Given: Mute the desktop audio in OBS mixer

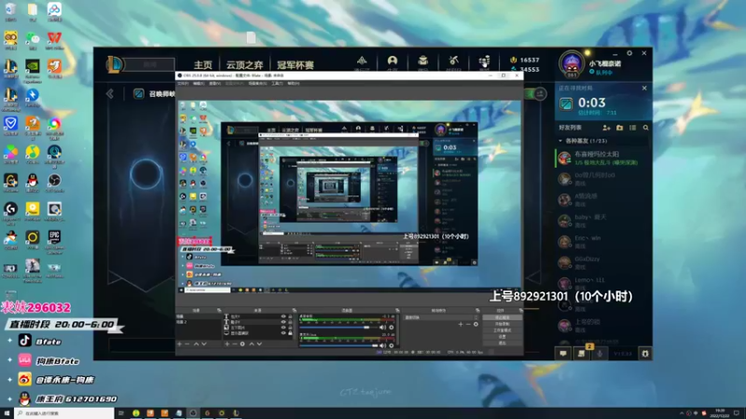Looking at the screenshot, I should pos(382,328).
